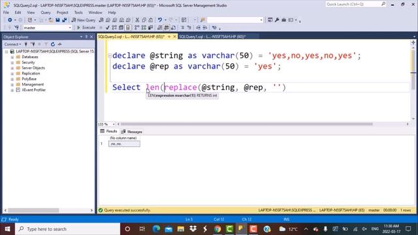Open the Tools menu

click(78, 12)
